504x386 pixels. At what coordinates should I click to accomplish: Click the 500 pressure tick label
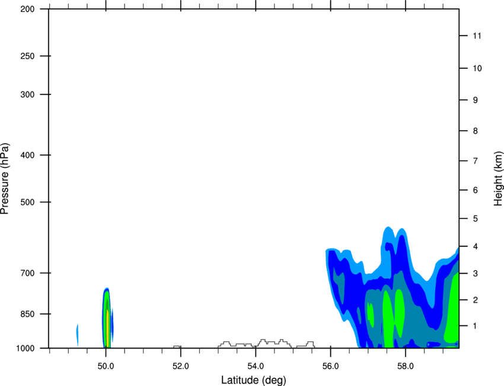[27, 202]
